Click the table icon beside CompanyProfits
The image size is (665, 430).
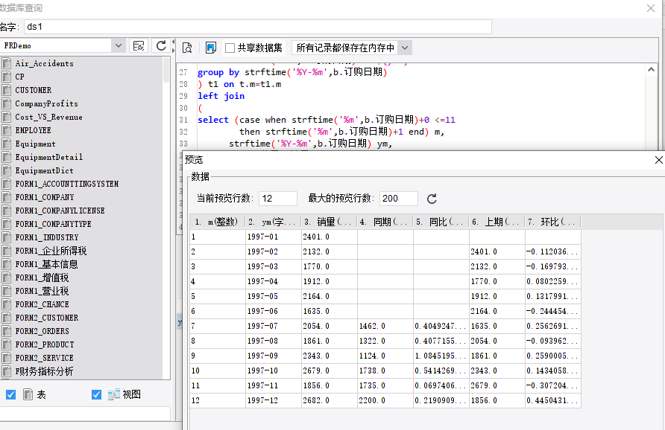coord(7,103)
